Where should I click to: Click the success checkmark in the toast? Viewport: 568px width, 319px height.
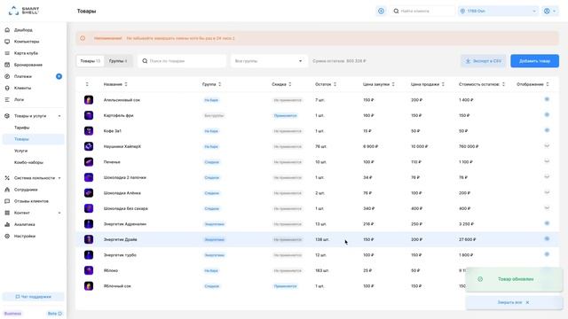pos(480,279)
